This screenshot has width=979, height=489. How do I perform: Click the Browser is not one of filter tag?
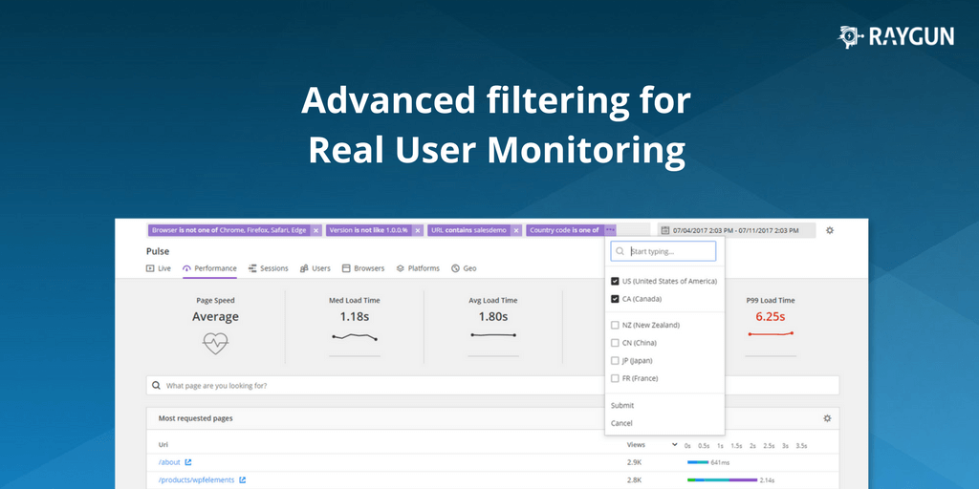(x=229, y=230)
